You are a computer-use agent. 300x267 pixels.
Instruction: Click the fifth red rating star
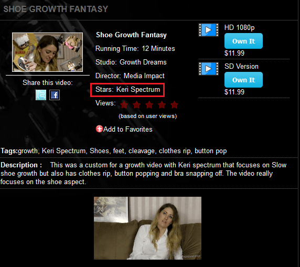click(x=174, y=105)
